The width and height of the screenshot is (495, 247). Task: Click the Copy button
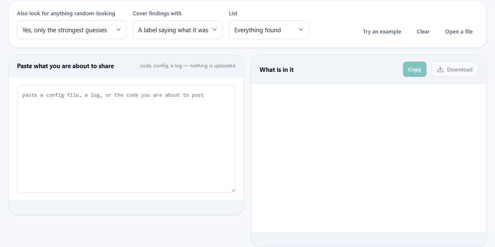click(415, 69)
